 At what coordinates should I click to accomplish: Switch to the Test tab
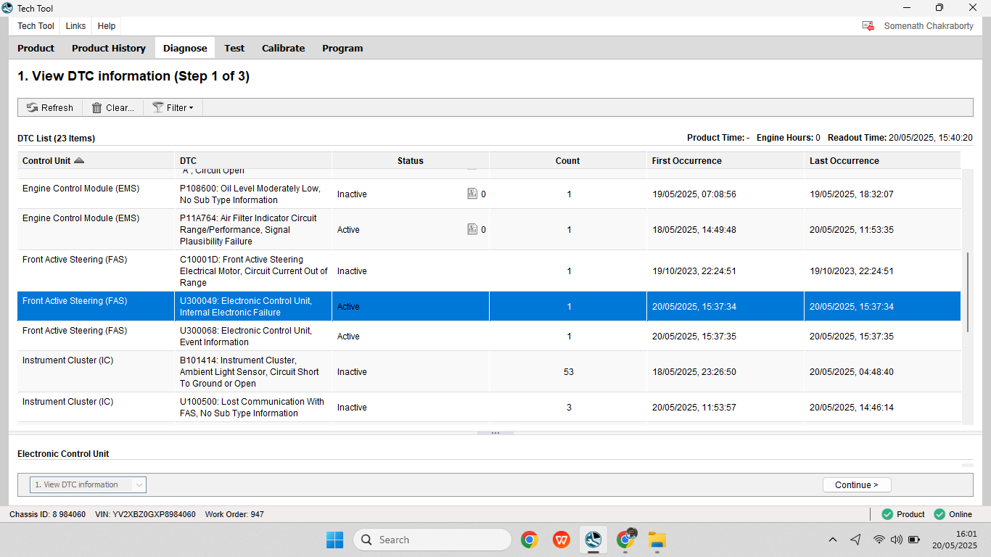(x=234, y=48)
